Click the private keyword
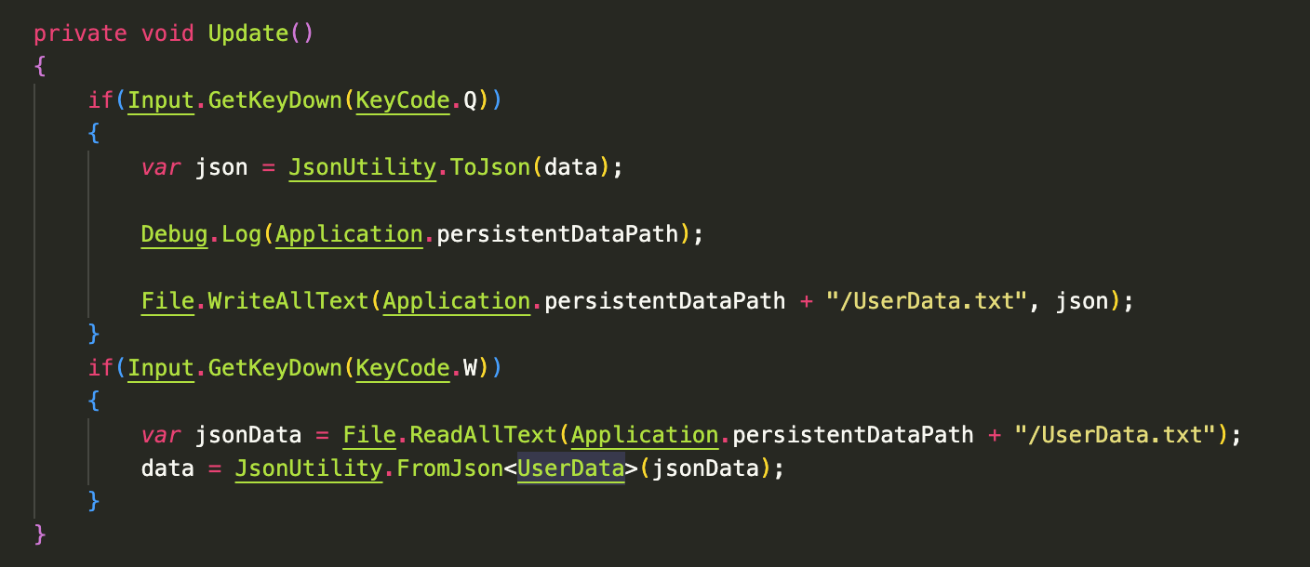The width and height of the screenshot is (1310, 567). pyautogui.click(x=80, y=33)
